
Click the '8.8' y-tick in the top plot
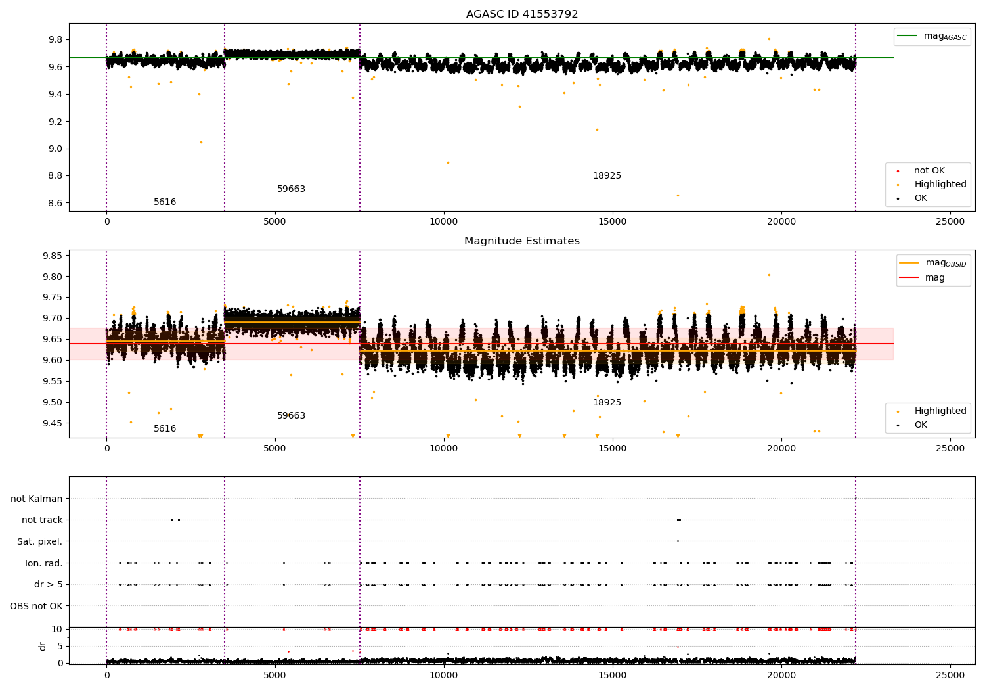pos(55,176)
